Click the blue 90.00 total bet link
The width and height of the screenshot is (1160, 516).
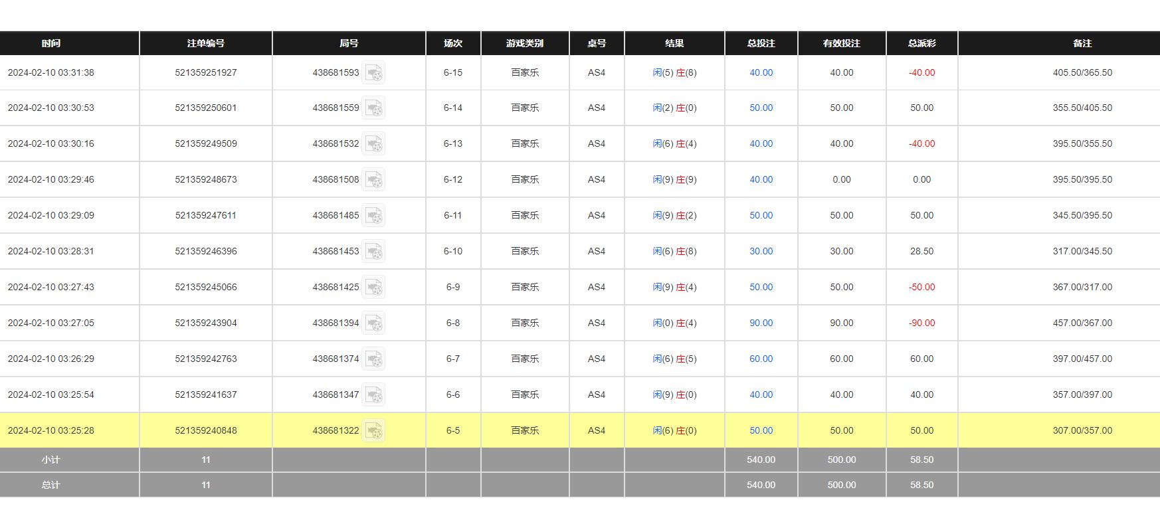pyautogui.click(x=761, y=323)
